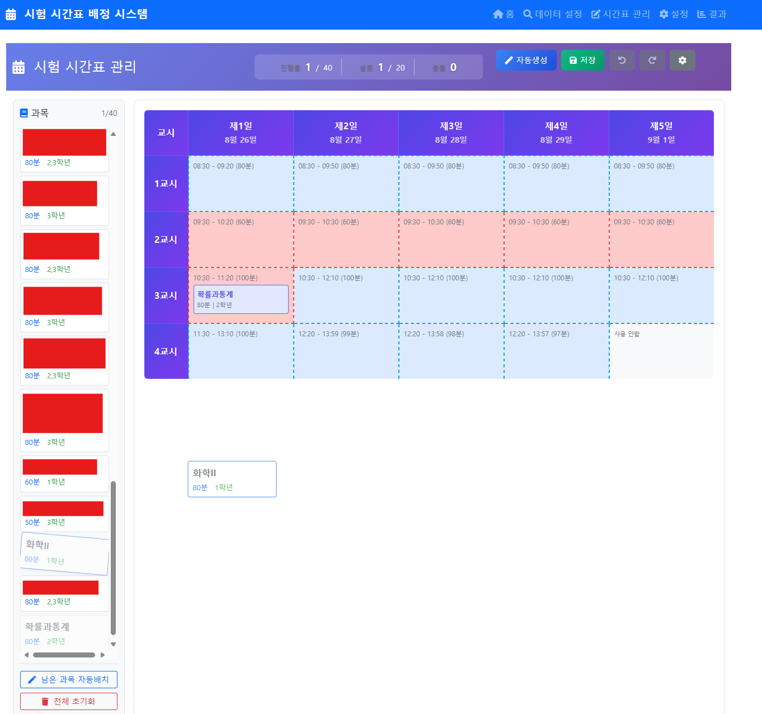The height and width of the screenshot is (714, 762).
Task: Select the 제2일 1교시 08:30 - 09:50 slot
Action: [x=346, y=184]
